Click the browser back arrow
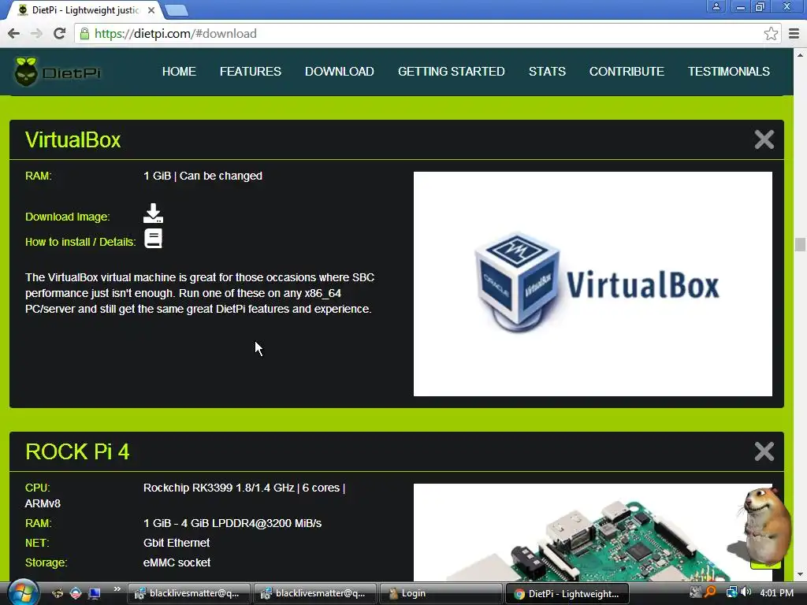This screenshot has width=807, height=605. (x=14, y=33)
